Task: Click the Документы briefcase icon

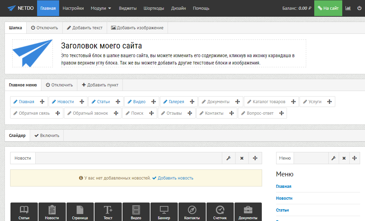Action: (248, 209)
